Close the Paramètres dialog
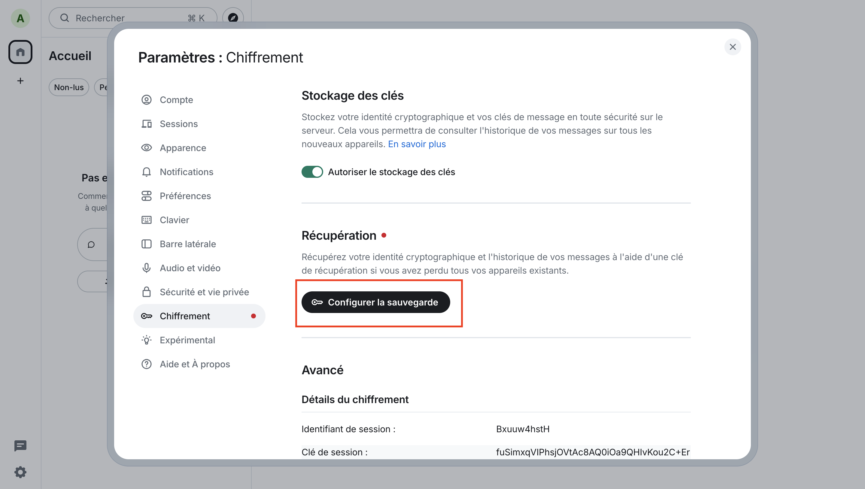Viewport: 865px width, 489px height. (732, 47)
